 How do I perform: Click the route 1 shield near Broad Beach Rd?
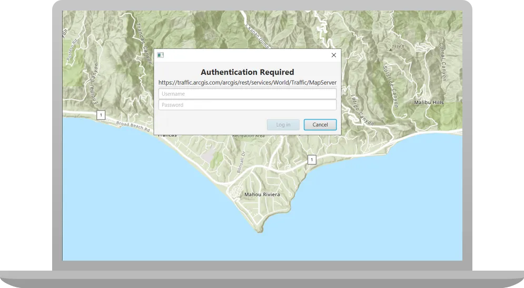click(101, 115)
